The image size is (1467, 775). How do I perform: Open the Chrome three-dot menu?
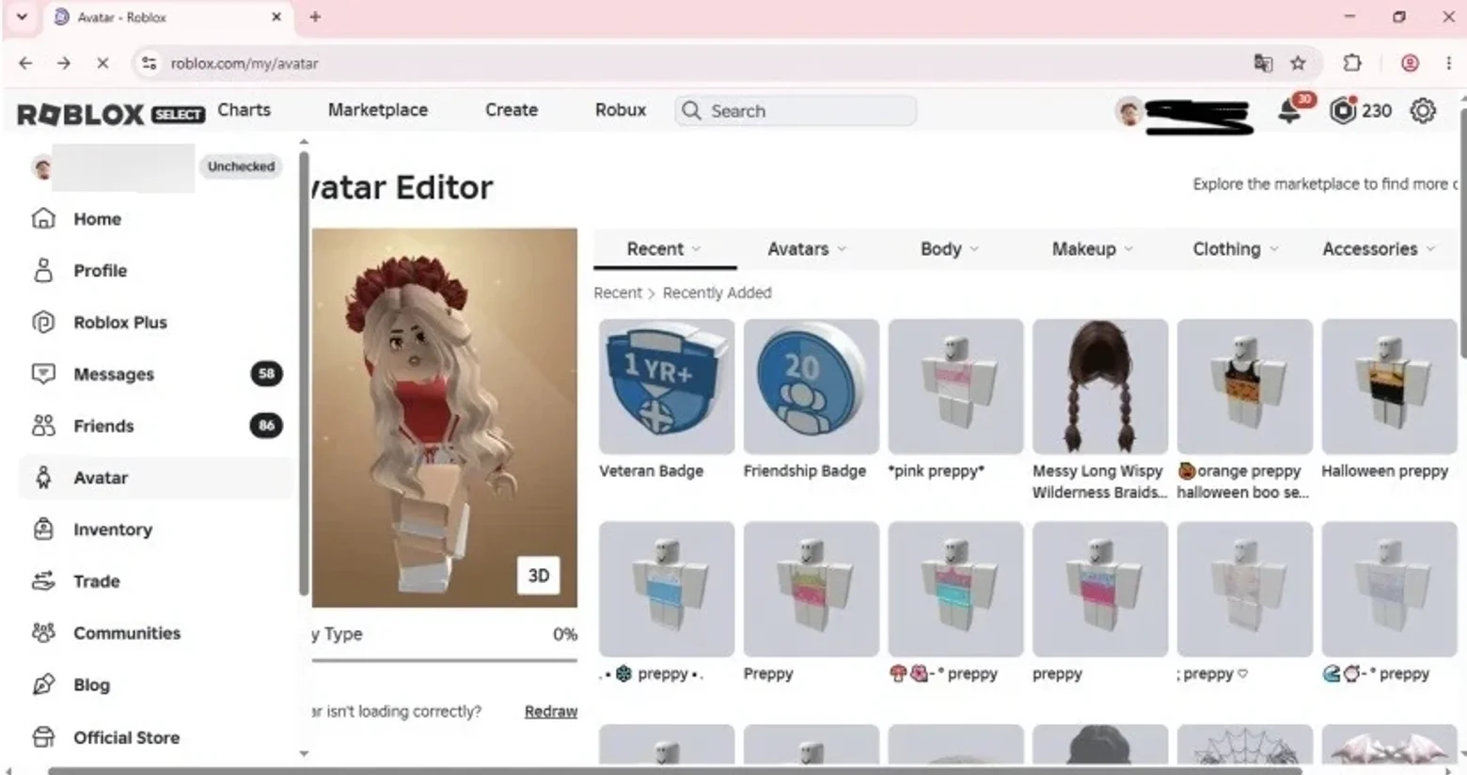click(1448, 63)
